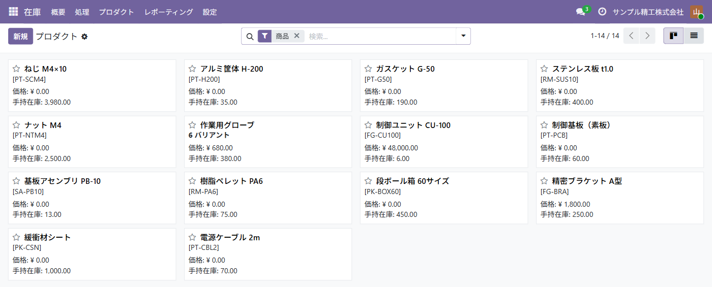Open the clock activities icon
This screenshot has height=287, width=712.
tap(602, 12)
